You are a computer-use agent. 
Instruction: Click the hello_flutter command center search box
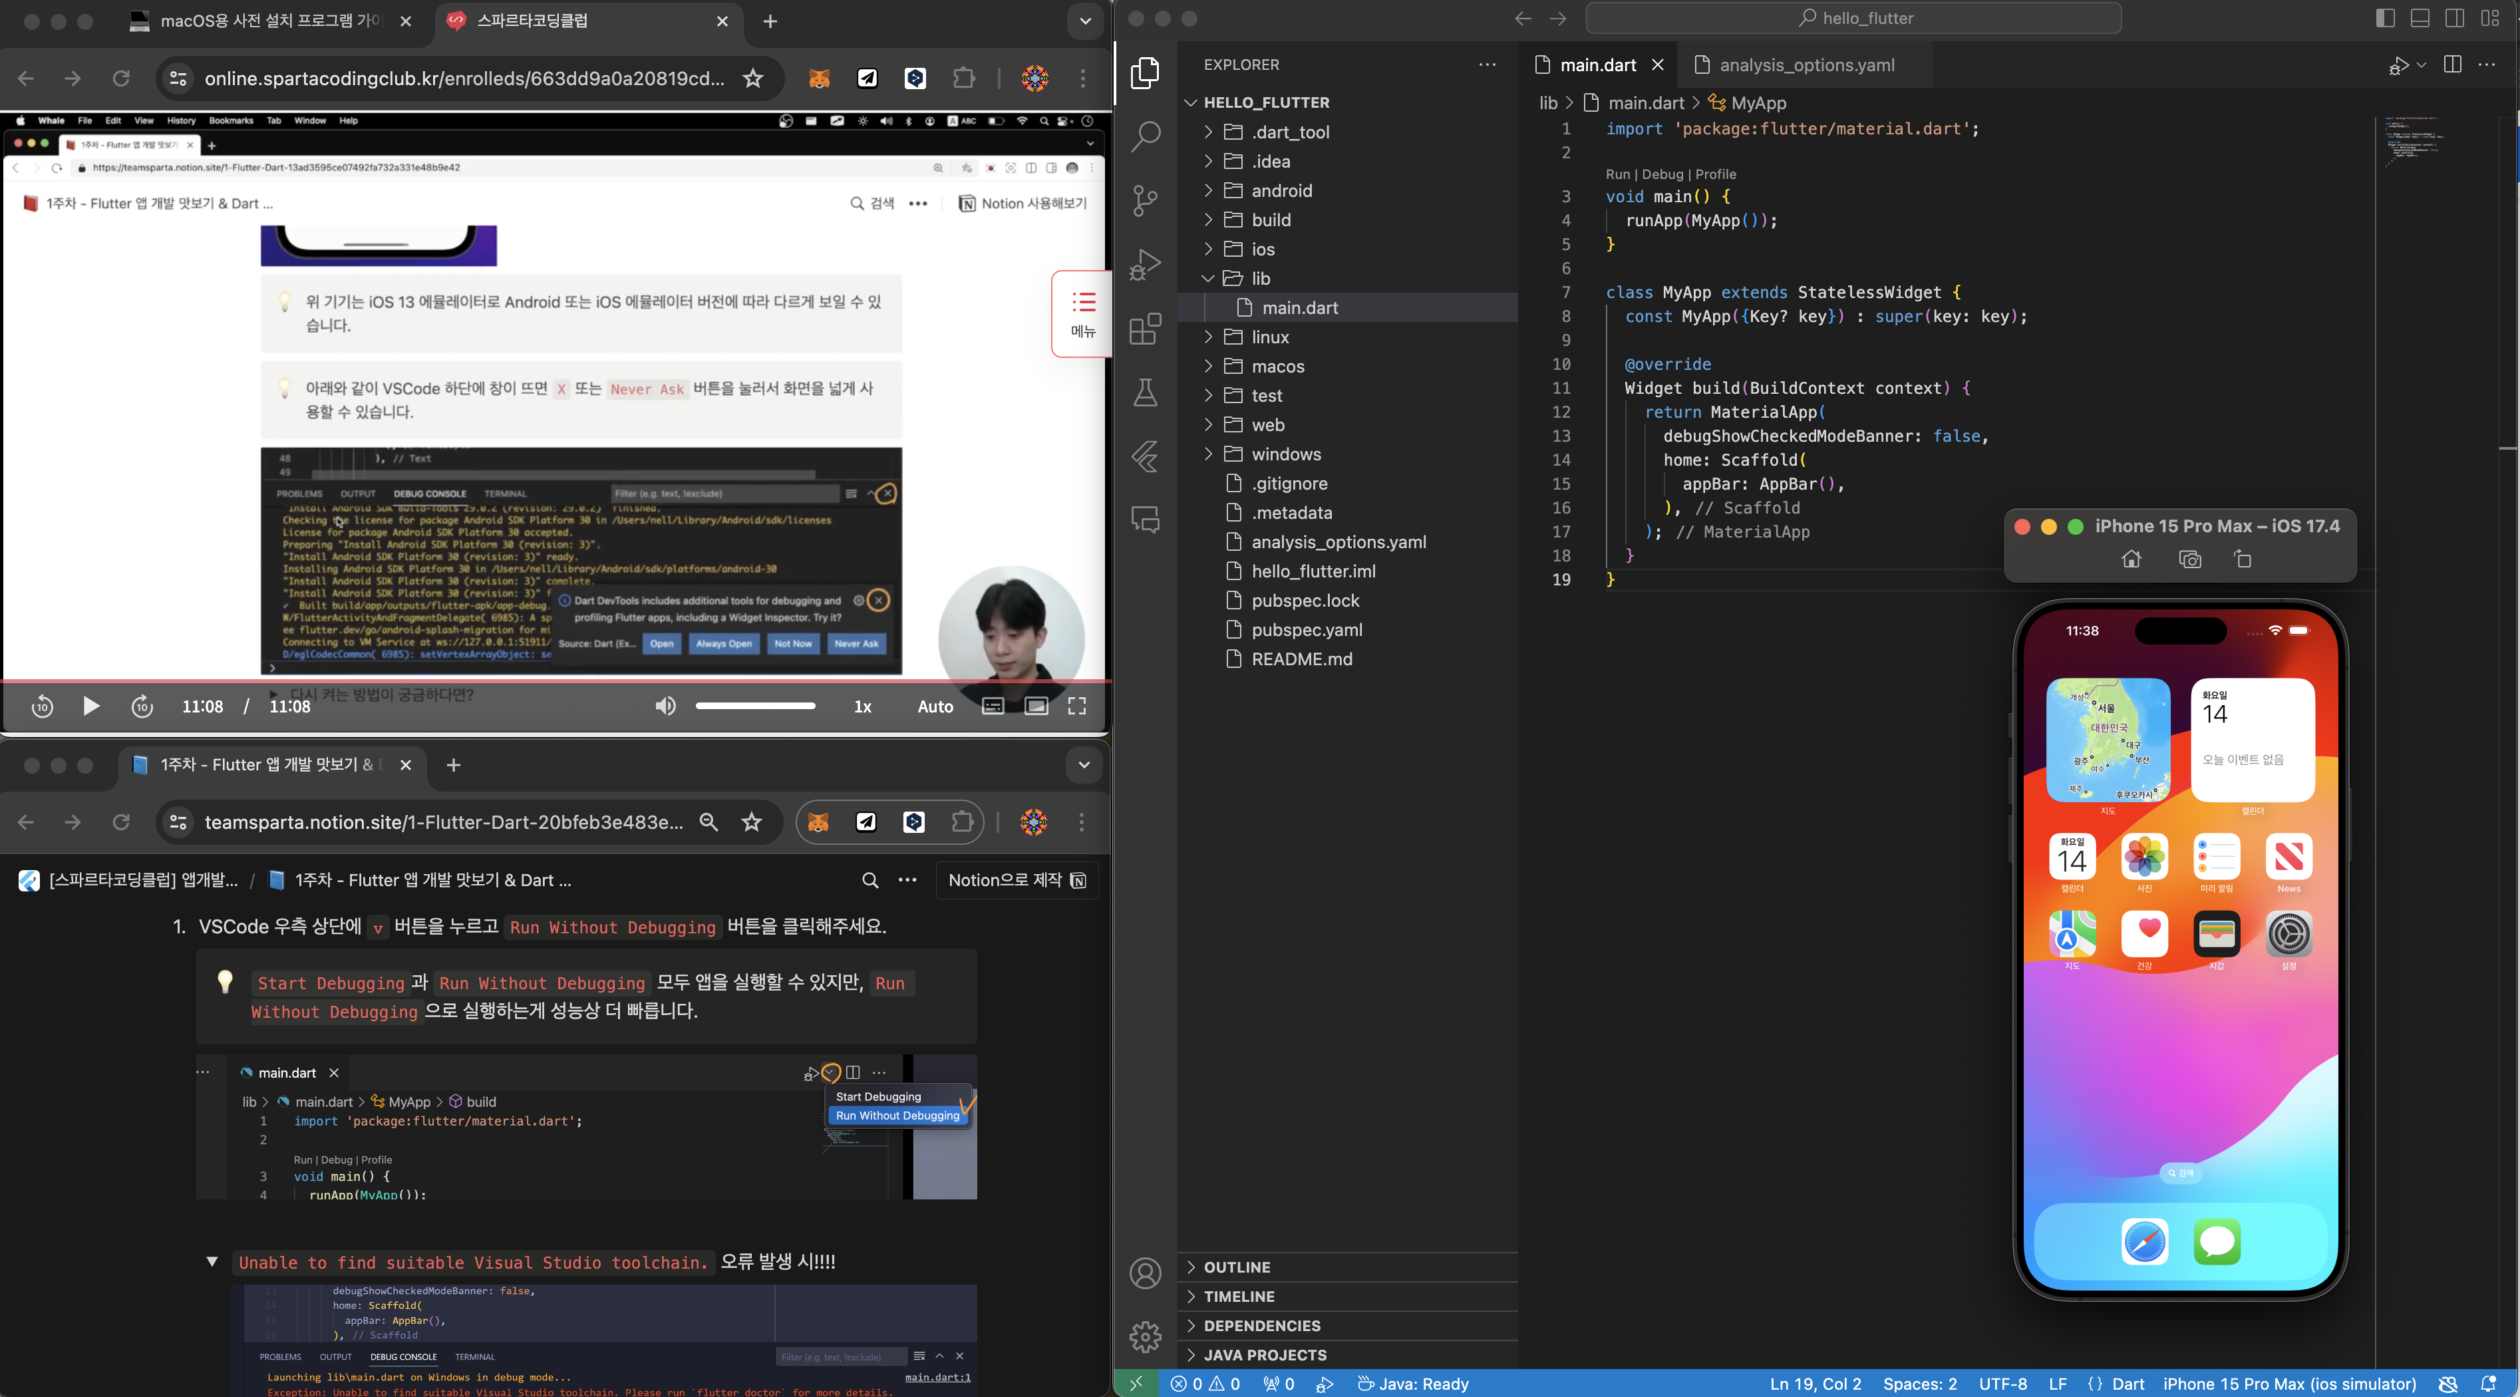pos(1854,19)
